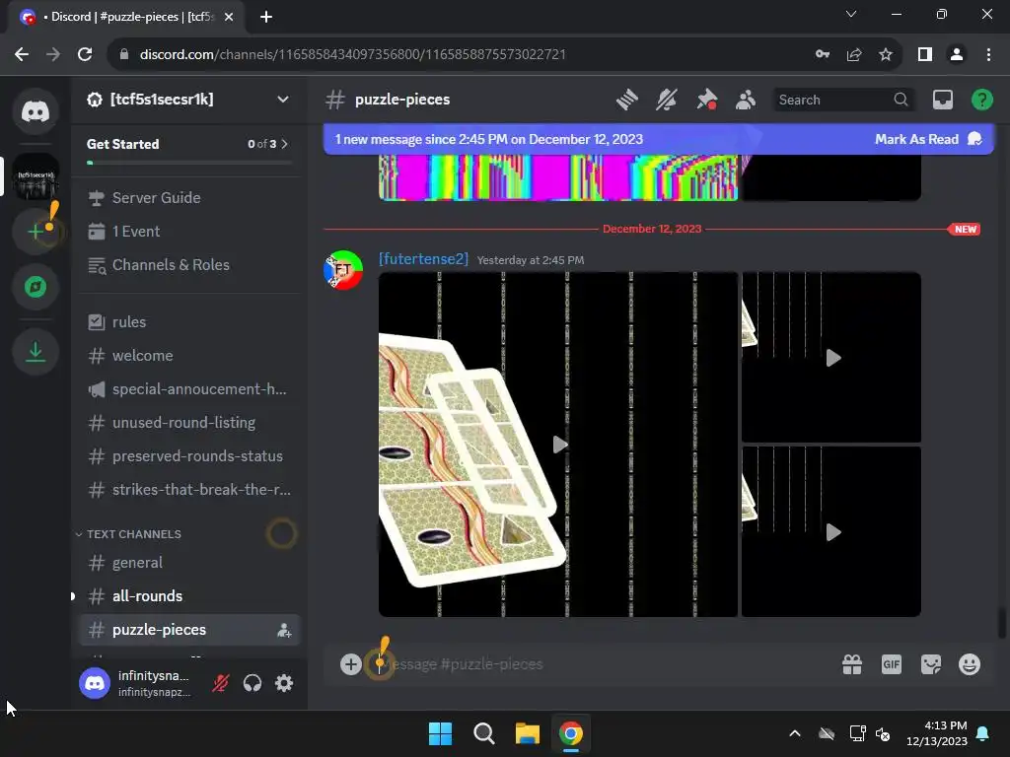Open Chrome three-dot menu
This screenshot has height=757, width=1010.
pos(988,55)
